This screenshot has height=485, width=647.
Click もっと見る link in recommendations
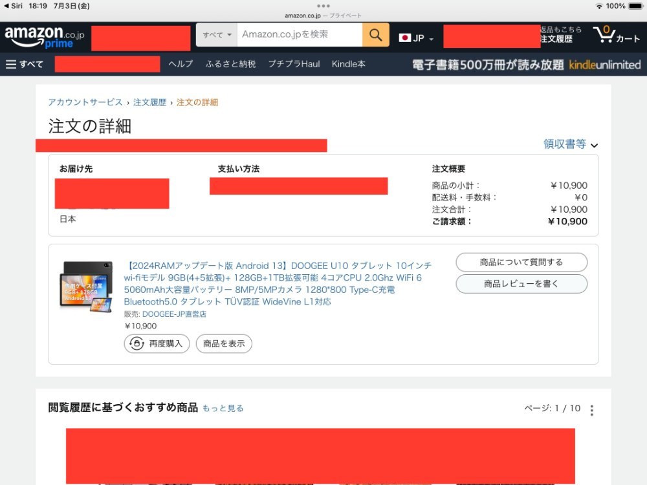point(223,408)
